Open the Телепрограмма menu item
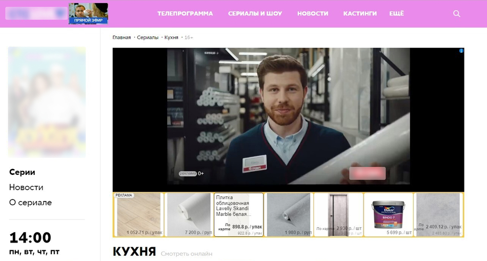The image size is (487, 261). coord(185,14)
